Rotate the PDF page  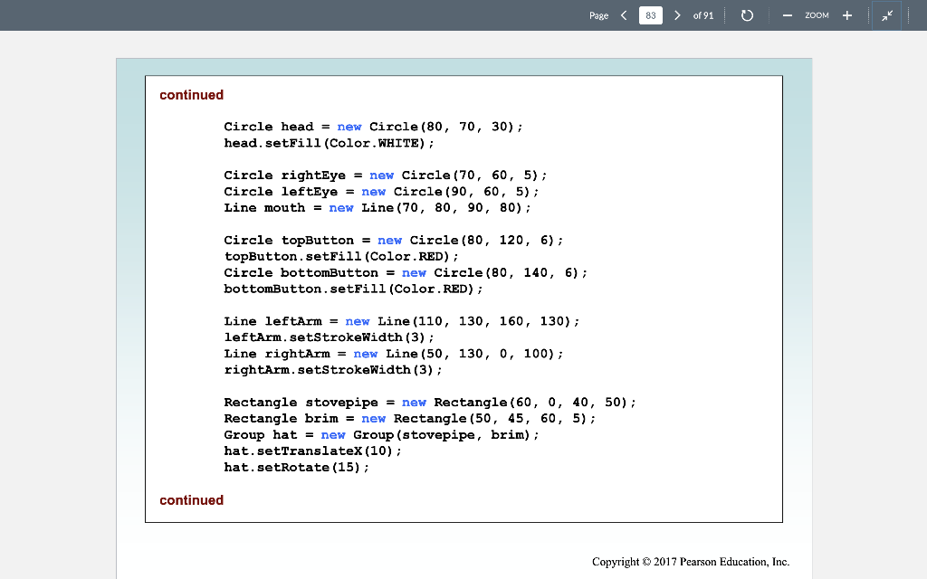[x=746, y=14]
